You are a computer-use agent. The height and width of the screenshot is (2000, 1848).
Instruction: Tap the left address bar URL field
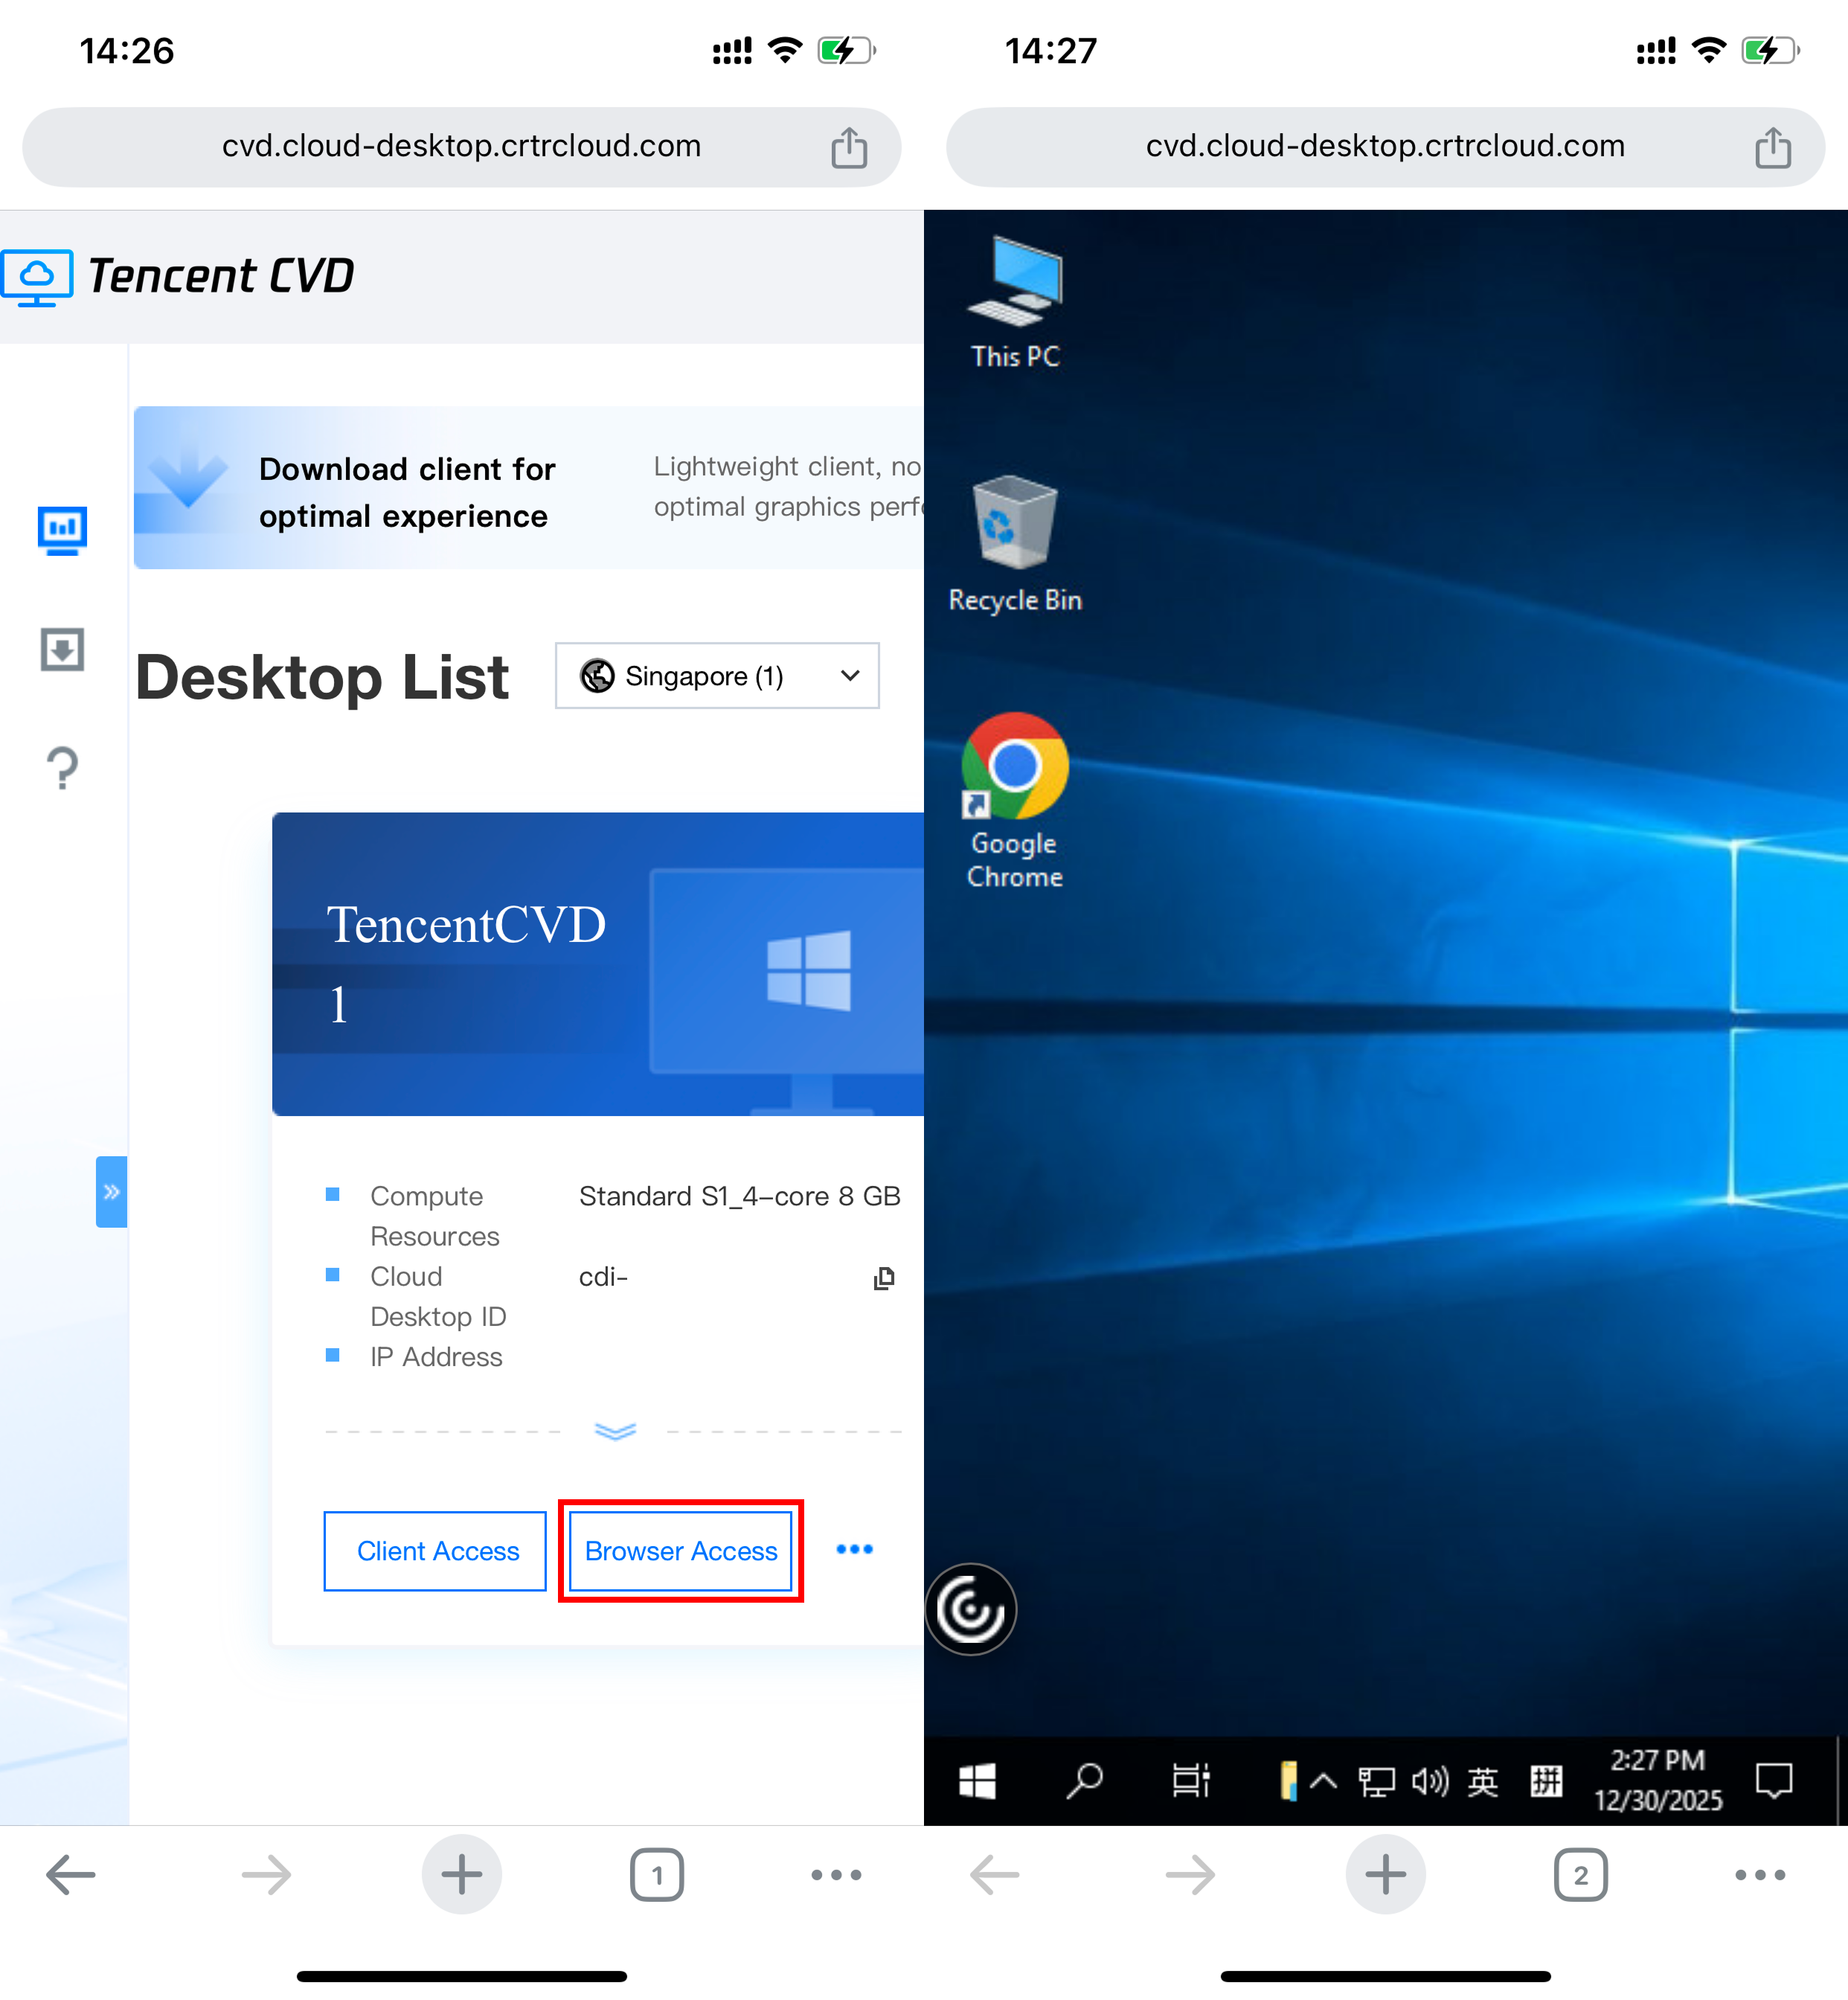click(x=461, y=147)
